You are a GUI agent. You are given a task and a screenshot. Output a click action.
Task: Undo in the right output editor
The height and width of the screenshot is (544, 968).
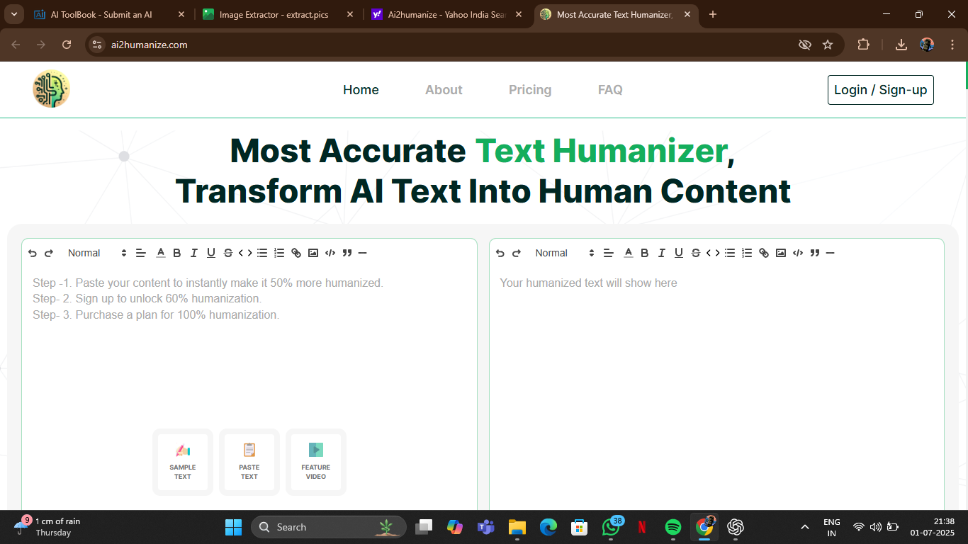500,253
